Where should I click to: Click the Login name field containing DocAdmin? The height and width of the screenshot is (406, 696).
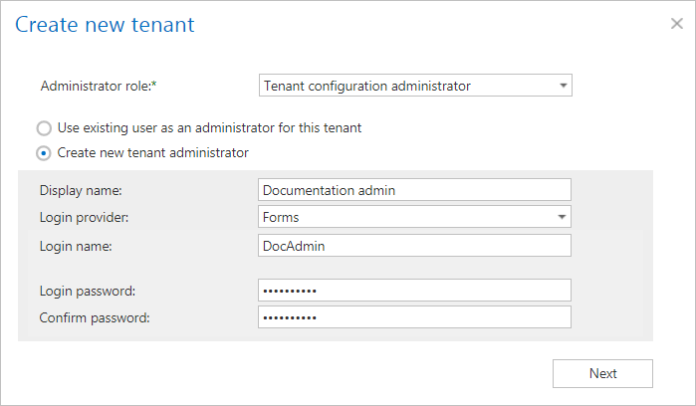[414, 246]
